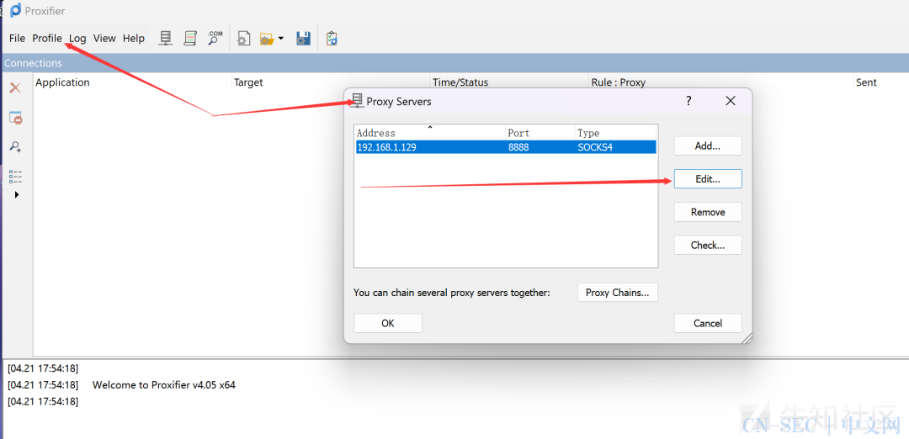Click the Proxifier app logo icon

tap(16, 10)
